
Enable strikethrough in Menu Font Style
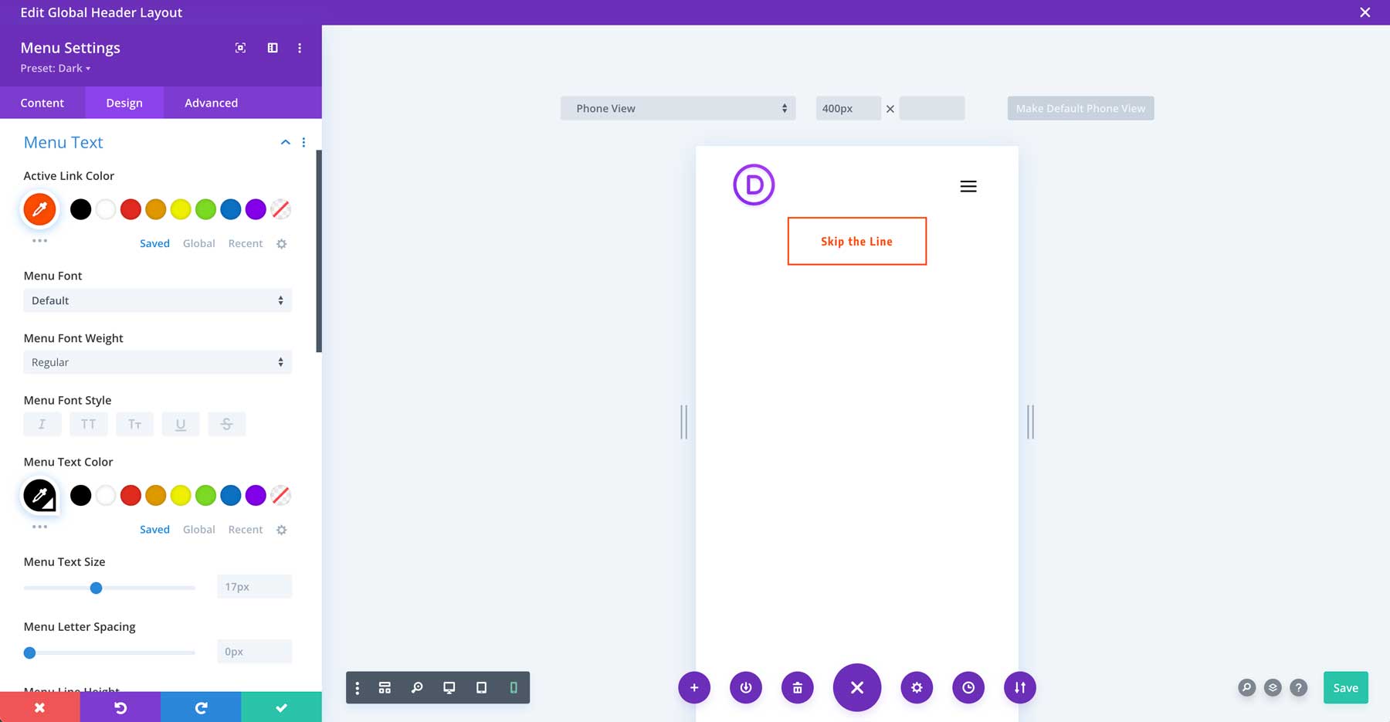click(x=226, y=424)
